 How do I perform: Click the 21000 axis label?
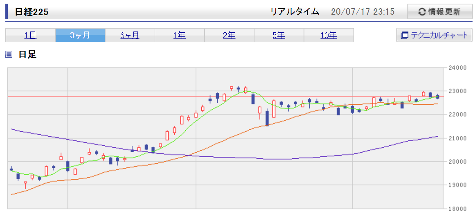(x=458, y=138)
